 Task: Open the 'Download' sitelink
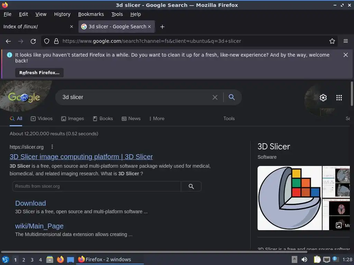pos(30,203)
